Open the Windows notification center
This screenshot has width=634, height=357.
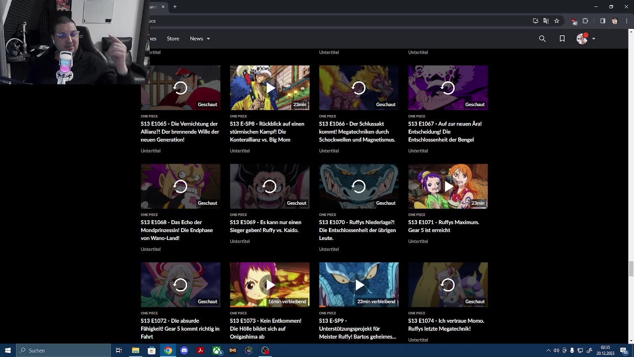[x=624, y=351]
